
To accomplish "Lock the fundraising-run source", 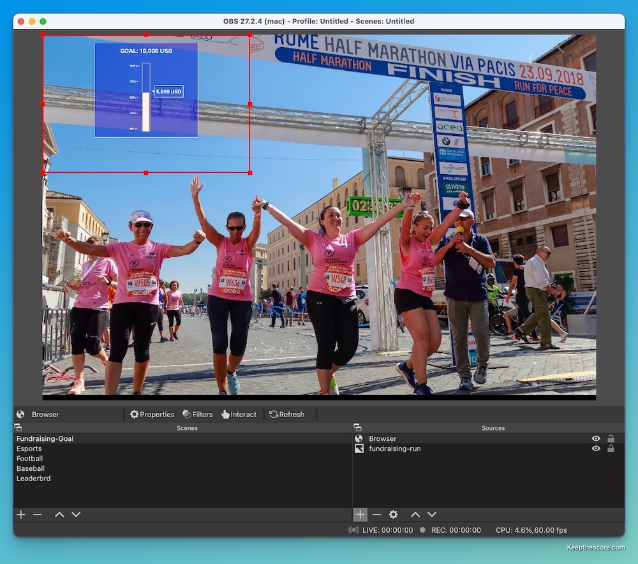I will [x=611, y=449].
